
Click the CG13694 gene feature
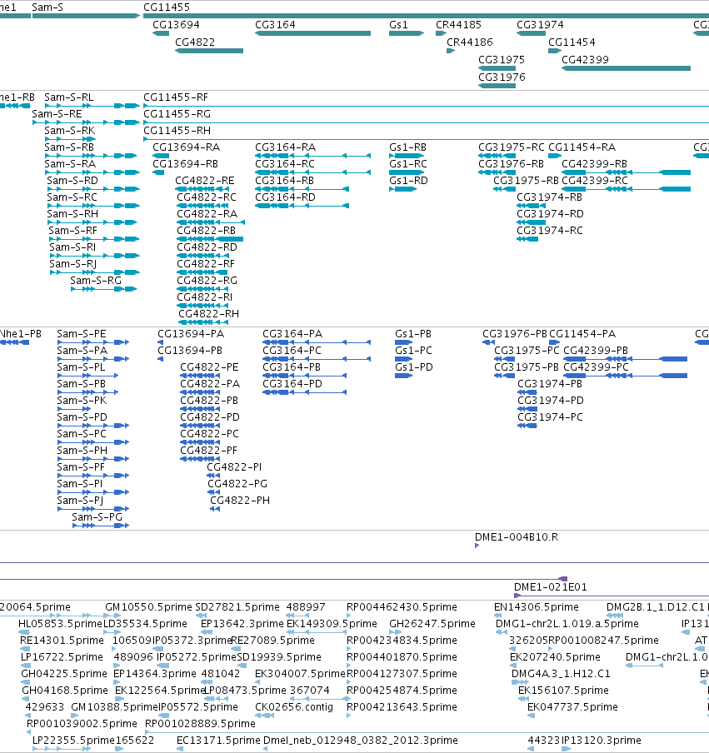pyautogui.click(x=161, y=33)
